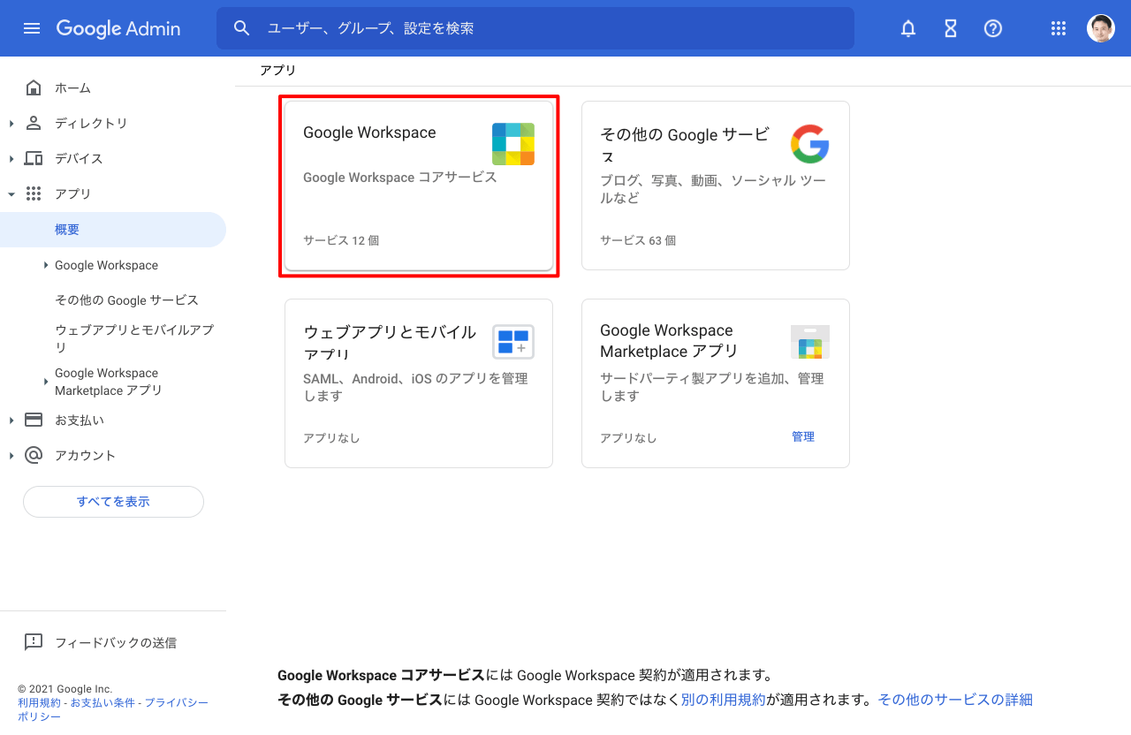
Task: Open the Google Workspace コアサービス card
Action: (x=419, y=186)
